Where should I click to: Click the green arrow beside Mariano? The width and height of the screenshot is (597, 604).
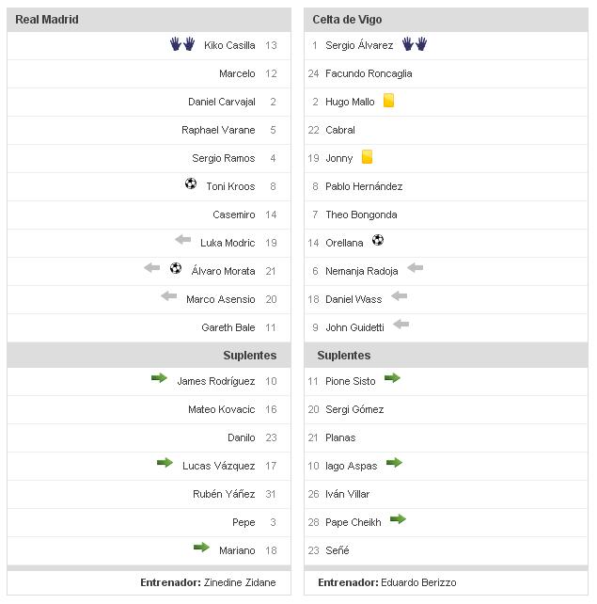click(x=201, y=548)
